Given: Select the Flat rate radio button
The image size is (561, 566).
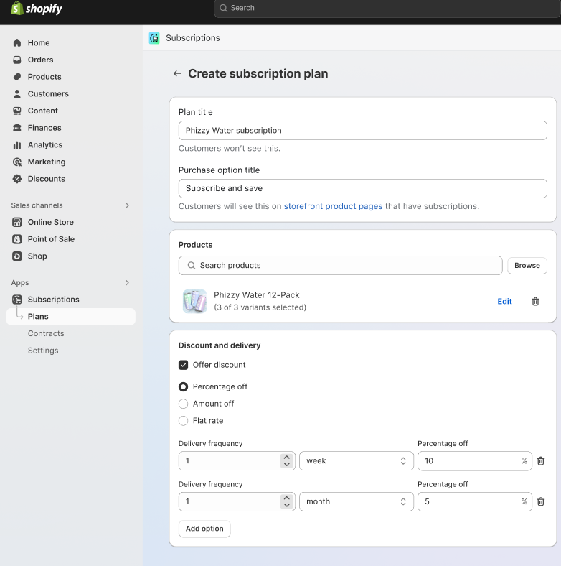Looking at the screenshot, I should pos(183,420).
